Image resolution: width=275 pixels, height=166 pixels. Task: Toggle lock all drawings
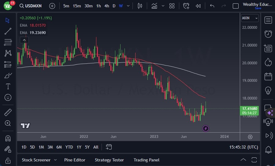click(8, 160)
